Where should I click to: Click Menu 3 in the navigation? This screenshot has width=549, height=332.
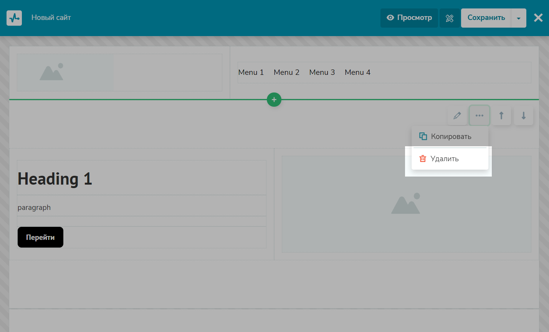[x=322, y=72]
